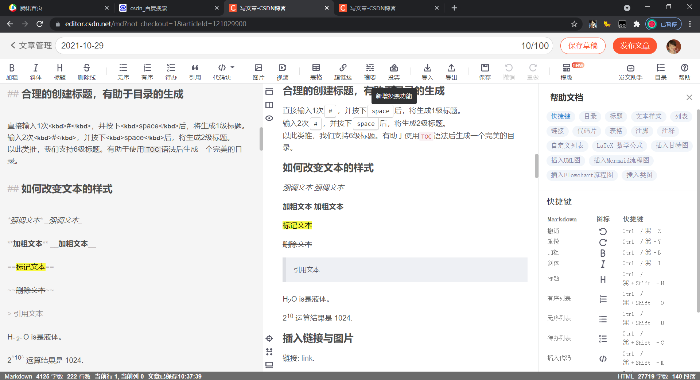Select 插入甘特图 help tag
This screenshot has width=700, height=380.
point(672,146)
